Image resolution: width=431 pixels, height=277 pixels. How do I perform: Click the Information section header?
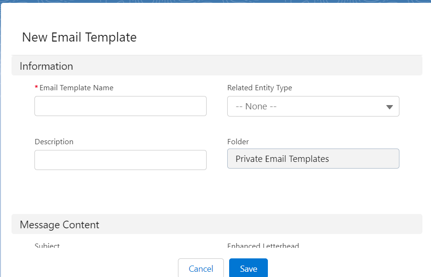(x=46, y=66)
